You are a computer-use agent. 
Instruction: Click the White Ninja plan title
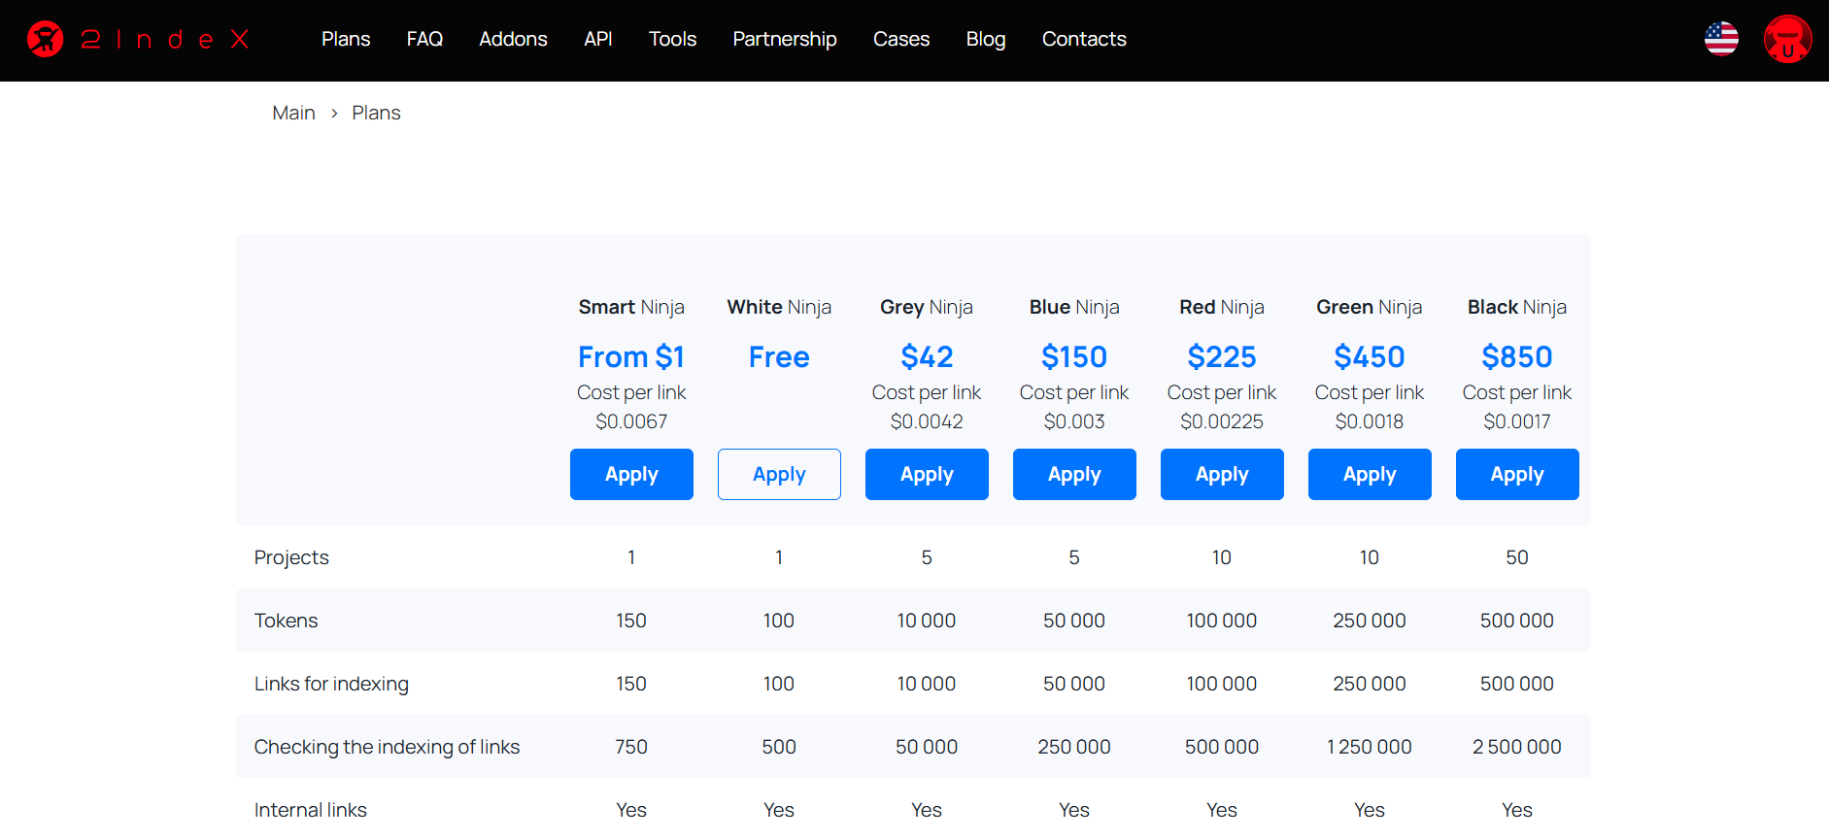pos(779,307)
